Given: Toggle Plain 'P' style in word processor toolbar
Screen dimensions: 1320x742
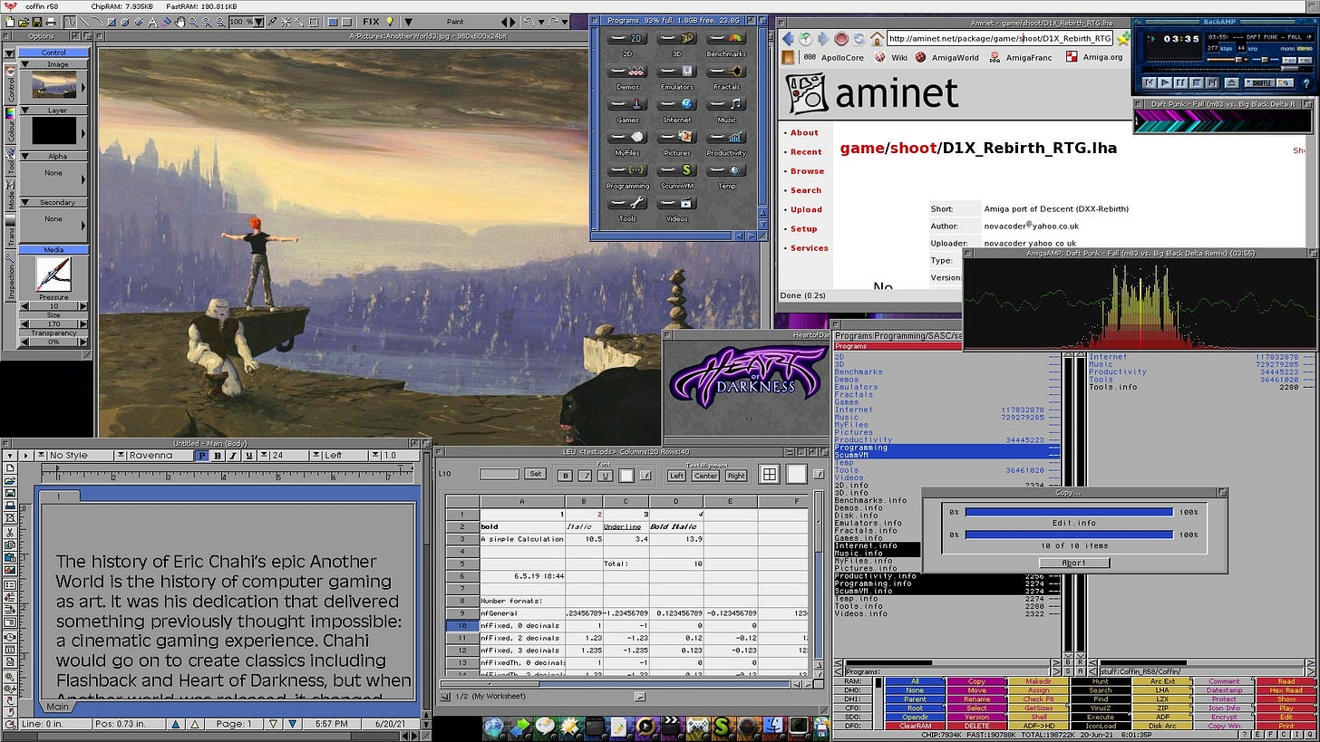Looking at the screenshot, I should tap(202, 456).
